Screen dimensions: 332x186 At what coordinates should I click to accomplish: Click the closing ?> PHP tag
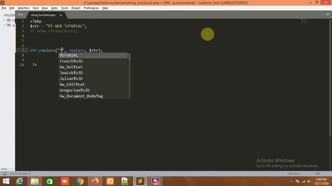(x=35, y=65)
